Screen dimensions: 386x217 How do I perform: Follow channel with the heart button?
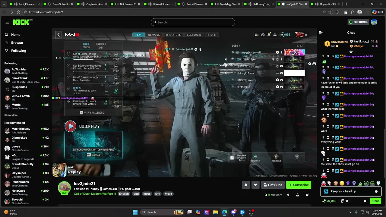(x=255, y=185)
